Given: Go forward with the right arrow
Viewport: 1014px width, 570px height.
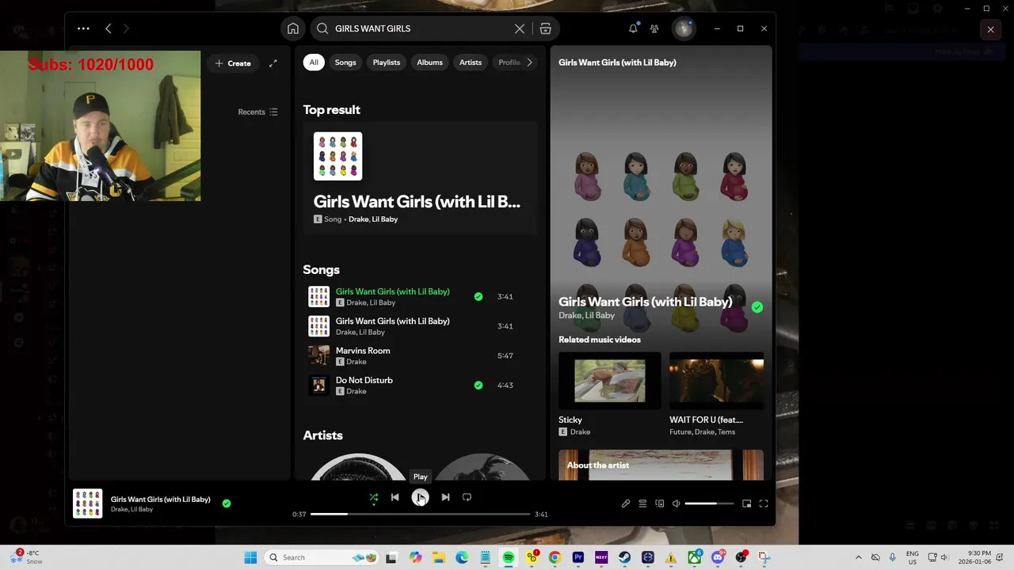Looking at the screenshot, I should point(126,28).
